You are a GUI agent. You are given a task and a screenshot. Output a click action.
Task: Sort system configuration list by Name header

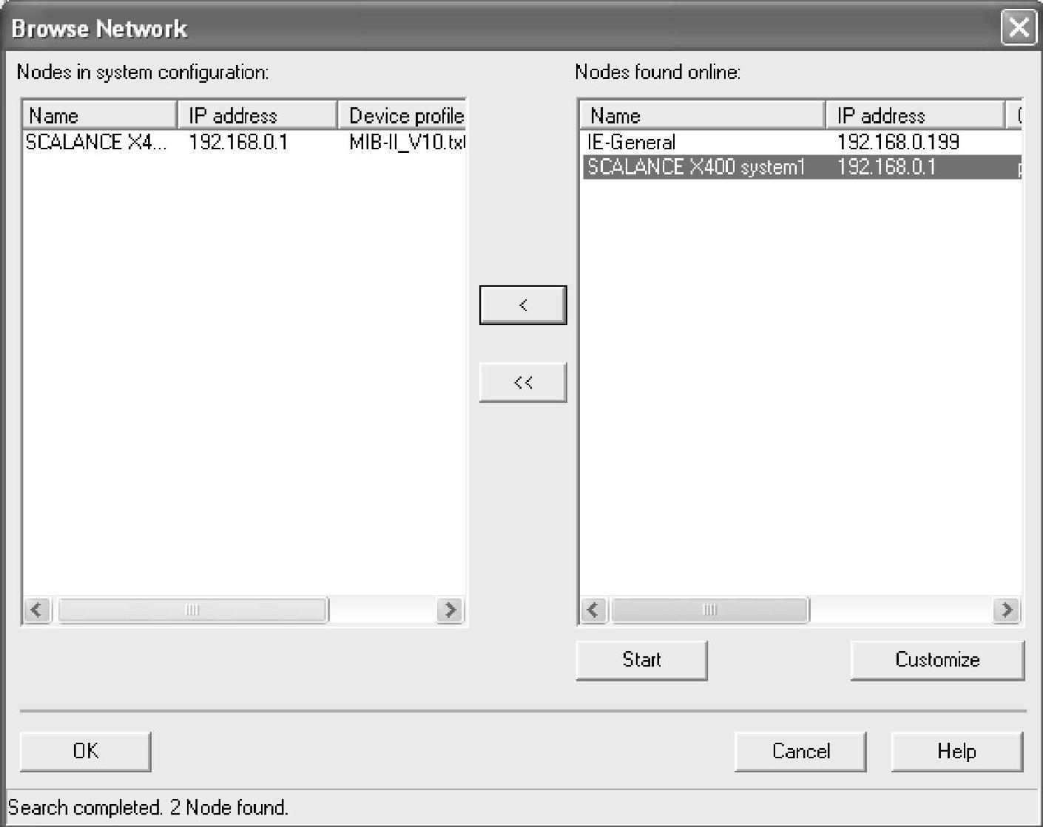100,115
